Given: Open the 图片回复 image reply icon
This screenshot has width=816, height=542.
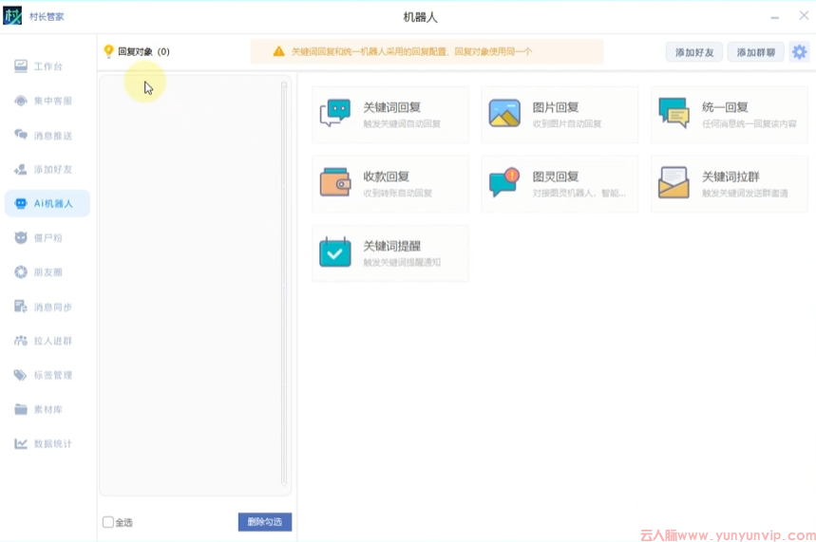Looking at the screenshot, I should point(504,114).
